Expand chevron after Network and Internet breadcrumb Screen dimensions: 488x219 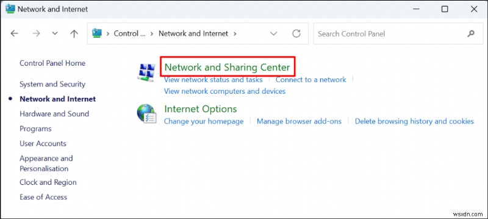pyautogui.click(x=235, y=33)
